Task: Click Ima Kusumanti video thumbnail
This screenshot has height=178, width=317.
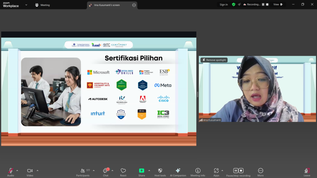Action: click(x=257, y=89)
